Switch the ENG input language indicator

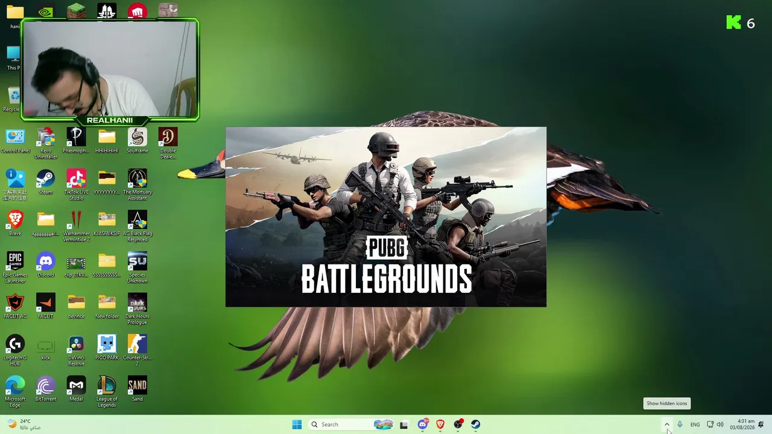(x=695, y=424)
